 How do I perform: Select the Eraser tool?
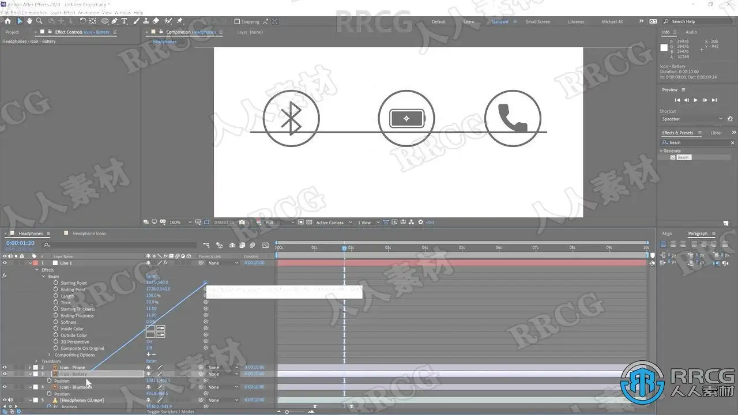point(156,21)
